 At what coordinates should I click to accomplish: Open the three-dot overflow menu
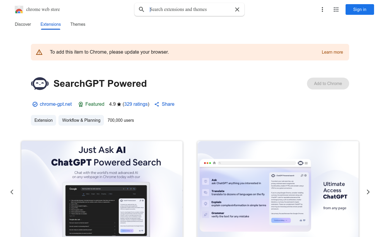click(x=322, y=9)
